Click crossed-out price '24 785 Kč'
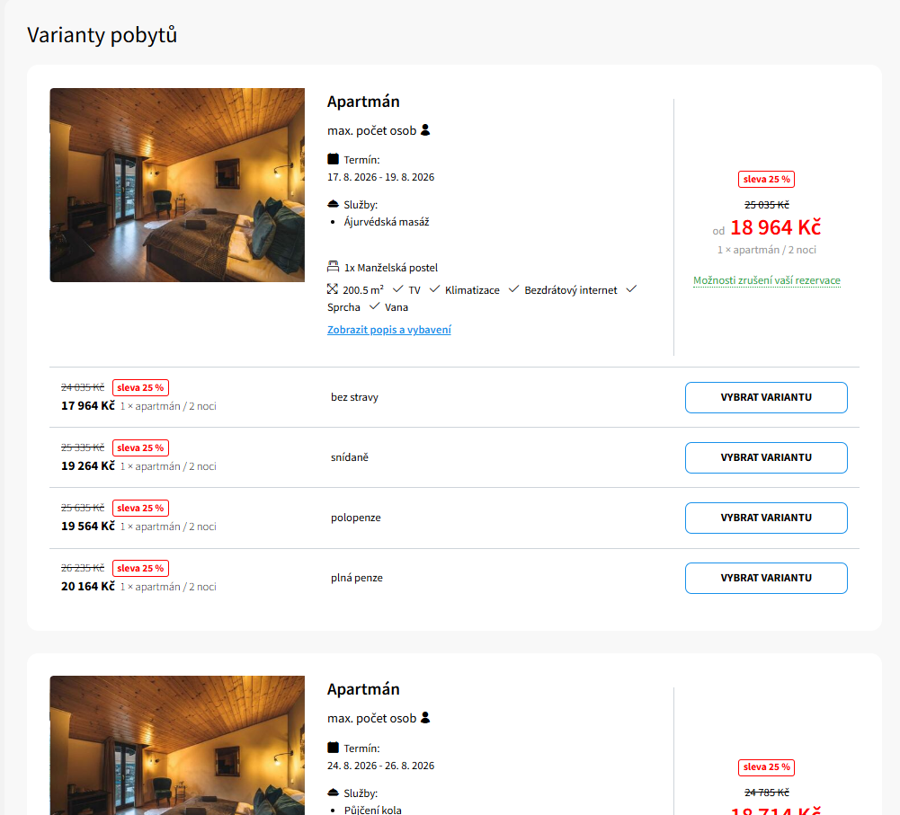Image resolution: width=900 pixels, height=815 pixels. [767, 793]
